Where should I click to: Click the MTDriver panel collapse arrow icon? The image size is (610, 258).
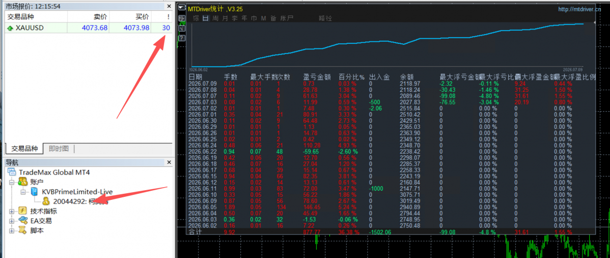182,8
